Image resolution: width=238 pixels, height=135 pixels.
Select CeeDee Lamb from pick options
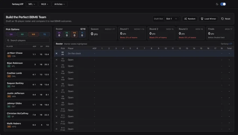point(28,74)
